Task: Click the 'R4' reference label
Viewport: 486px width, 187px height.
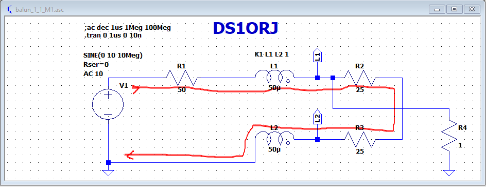Action: [x=462, y=127]
